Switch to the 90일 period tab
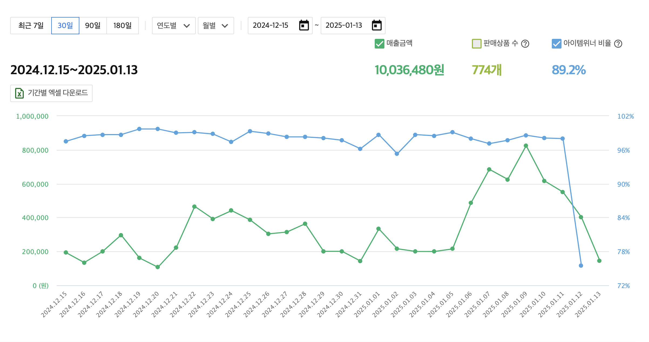The width and height of the screenshot is (649, 342). tap(93, 26)
